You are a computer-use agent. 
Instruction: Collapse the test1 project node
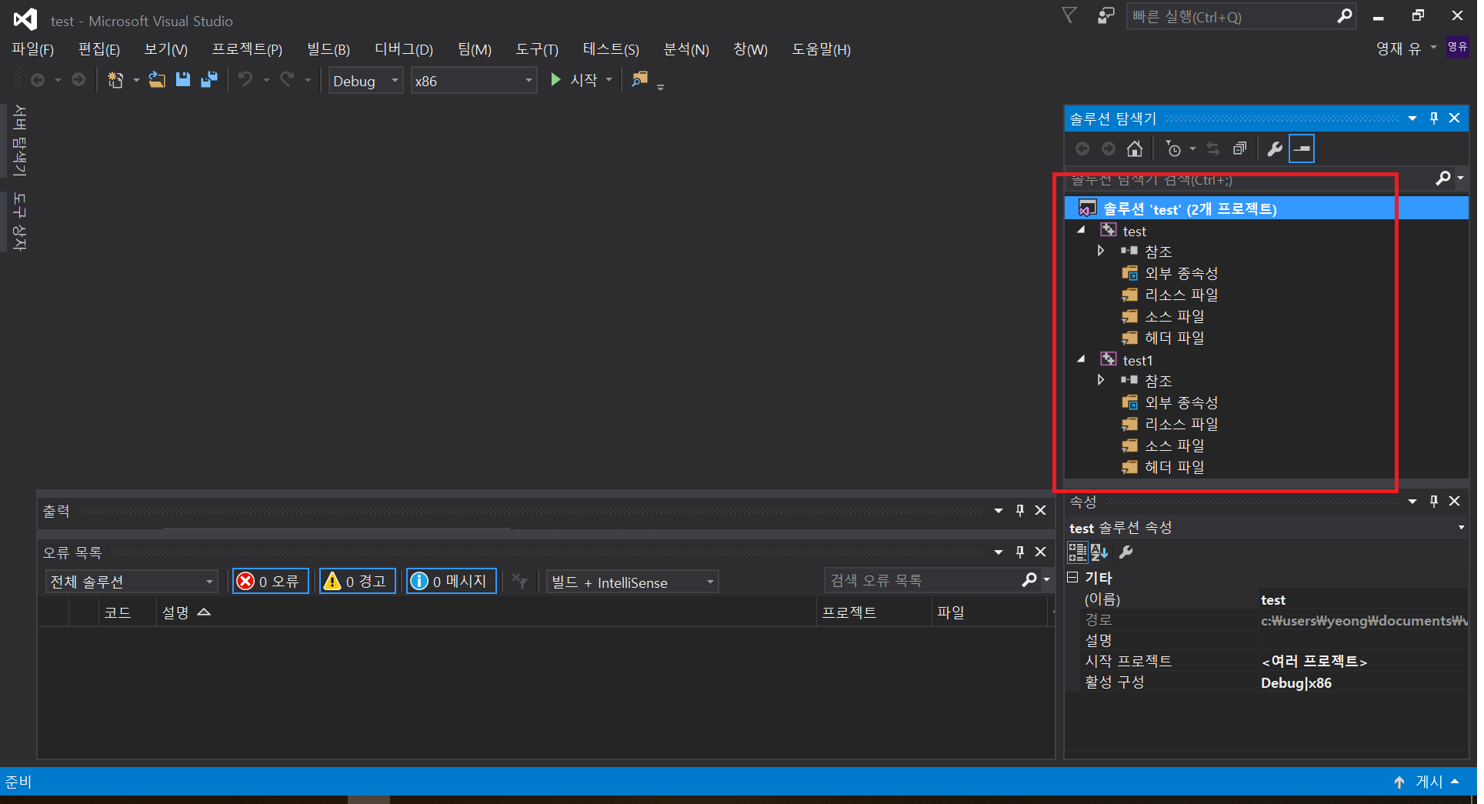(1082, 359)
